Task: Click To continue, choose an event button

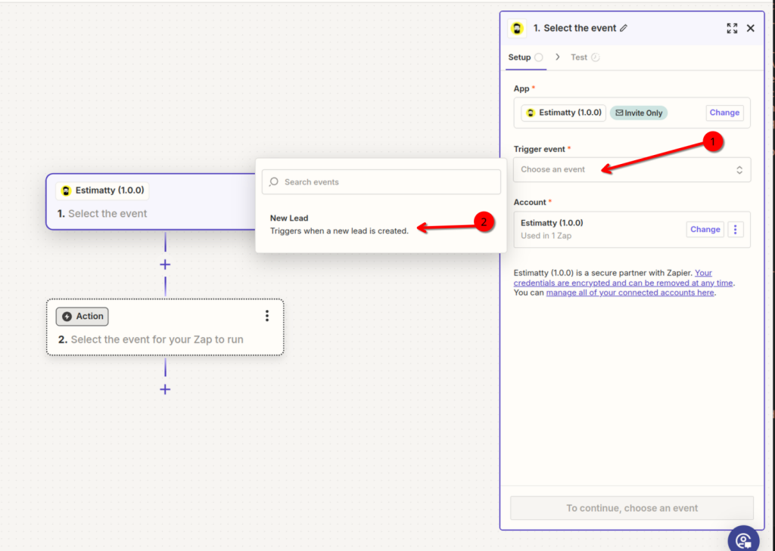Action: [632, 508]
